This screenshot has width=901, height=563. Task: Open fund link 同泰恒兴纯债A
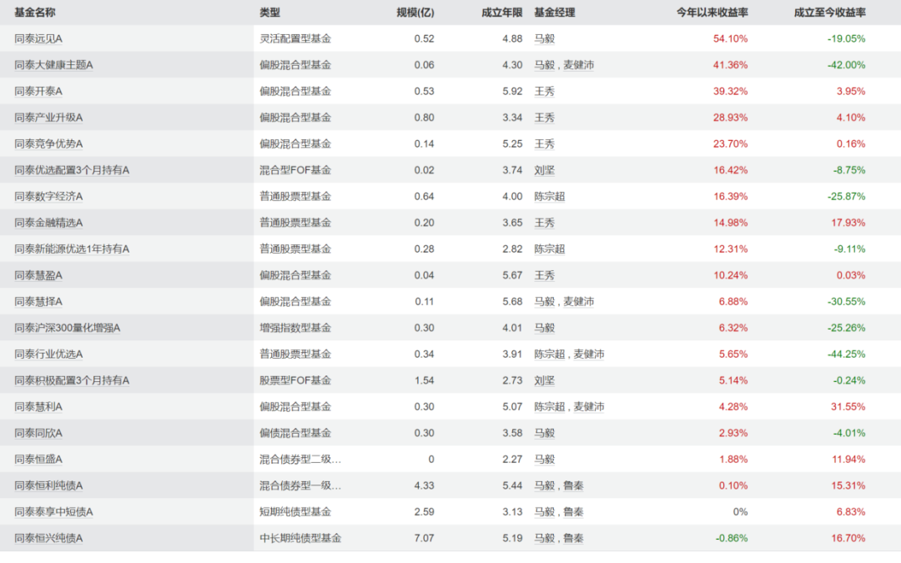(x=49, y=538)
